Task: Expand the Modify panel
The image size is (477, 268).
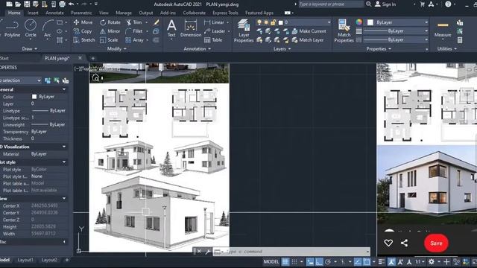Action: tap(117, 48)
